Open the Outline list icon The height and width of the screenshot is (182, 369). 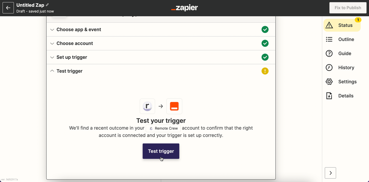tap(329, 39)
